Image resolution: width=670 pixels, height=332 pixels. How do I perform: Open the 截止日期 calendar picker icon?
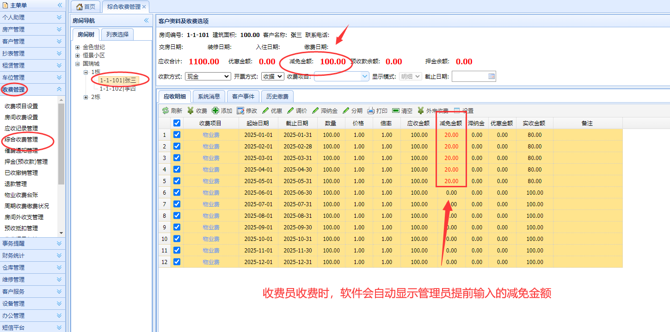tap(492, 76)
